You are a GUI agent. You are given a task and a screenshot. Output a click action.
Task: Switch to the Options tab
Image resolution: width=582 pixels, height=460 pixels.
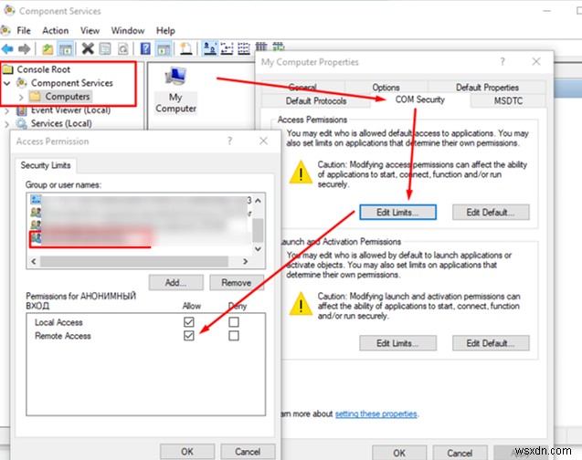[x=386, y=88]
